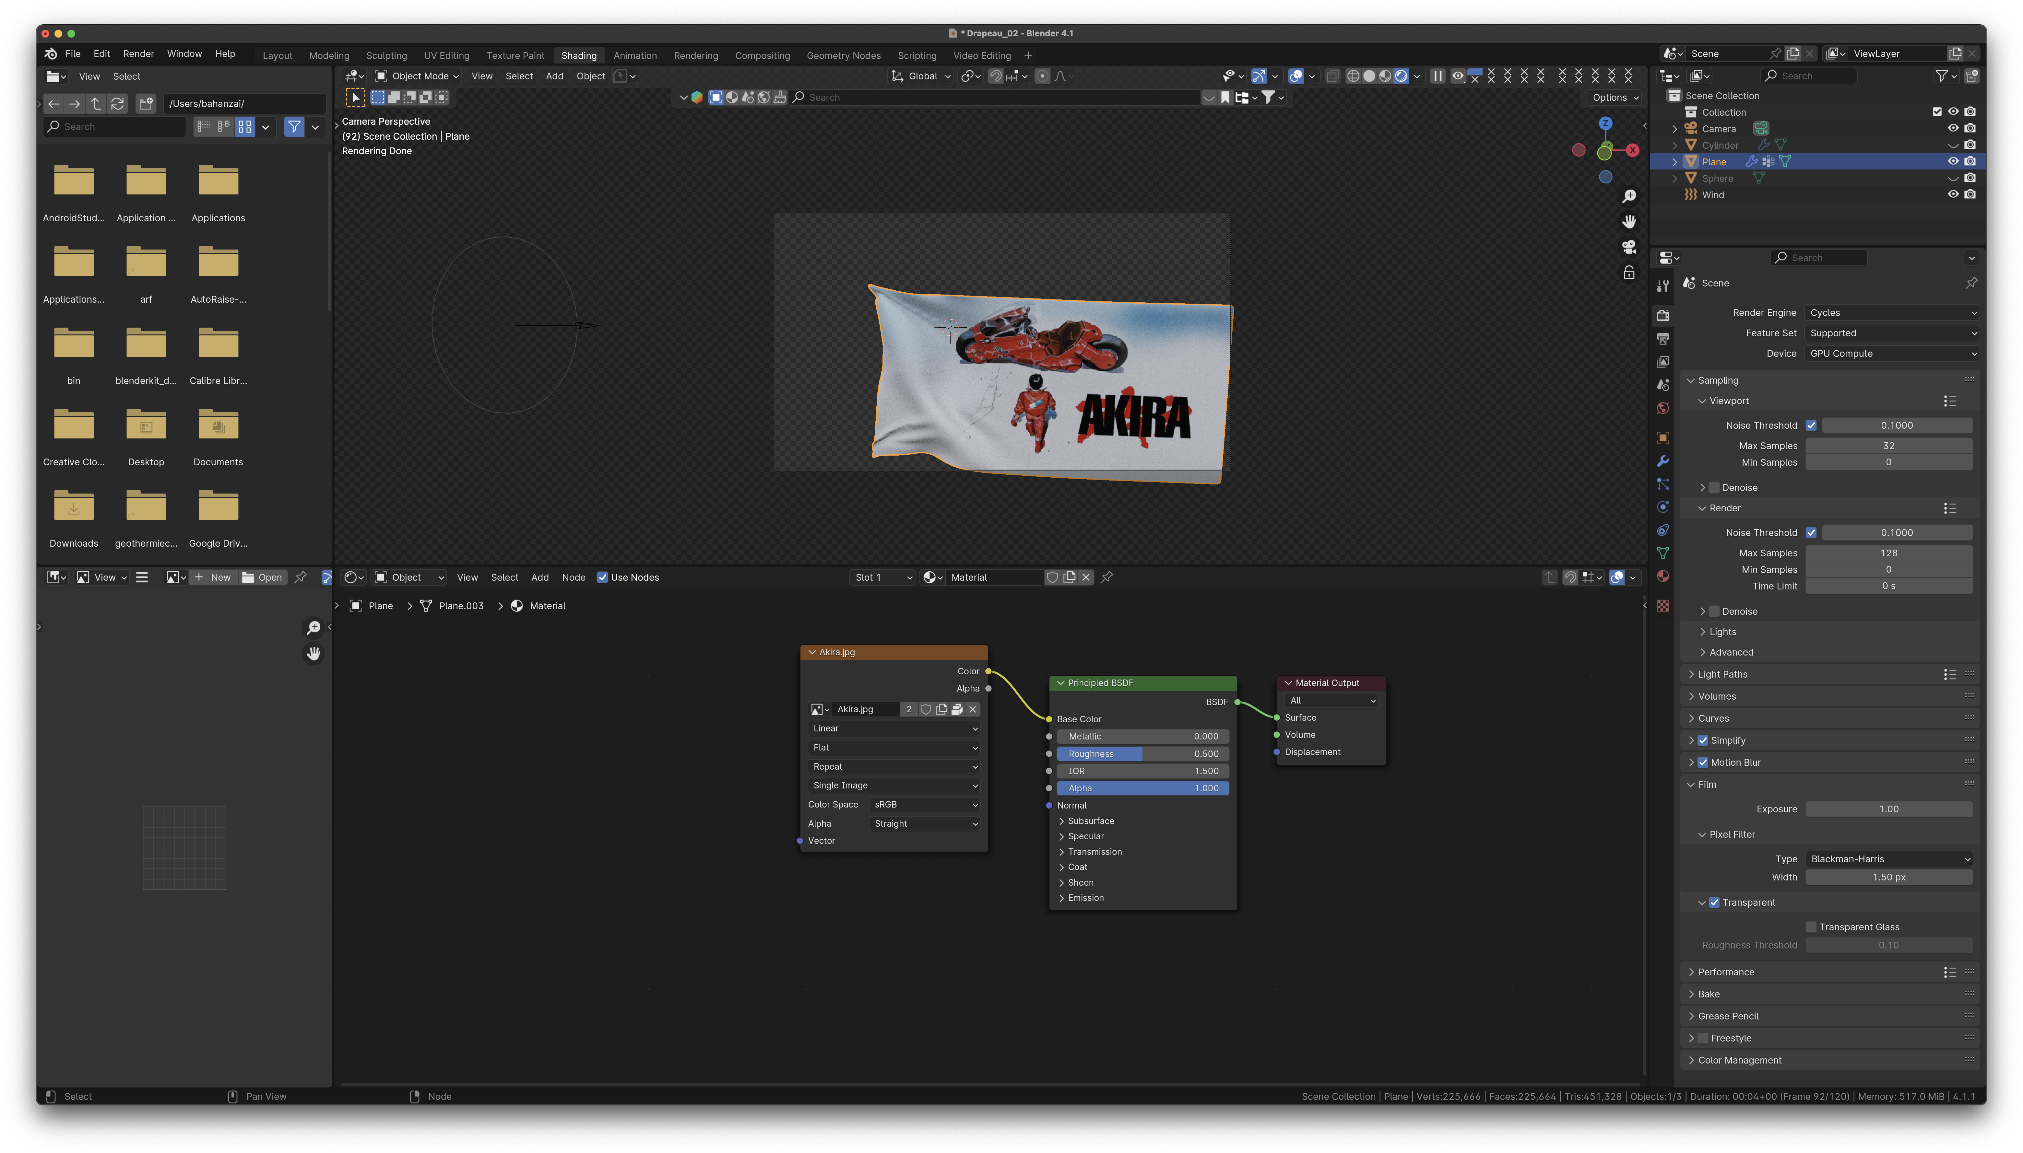
Task: Click the Film Exposure slider
Action: (1888, 809)
